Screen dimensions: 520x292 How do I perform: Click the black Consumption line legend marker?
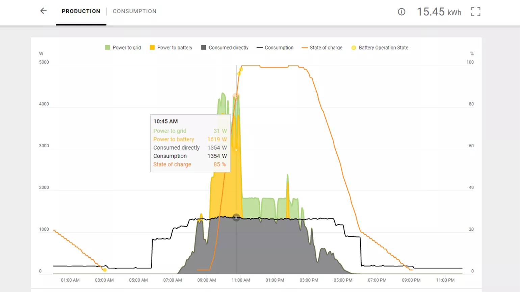click(259, 48)
